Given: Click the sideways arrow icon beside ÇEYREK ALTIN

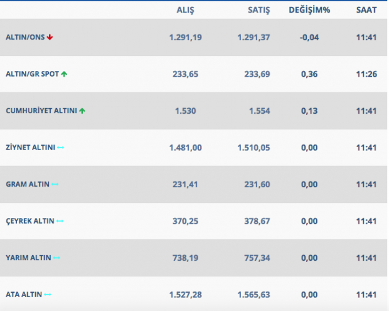Looking at the screenshot, I should point(60,221).
